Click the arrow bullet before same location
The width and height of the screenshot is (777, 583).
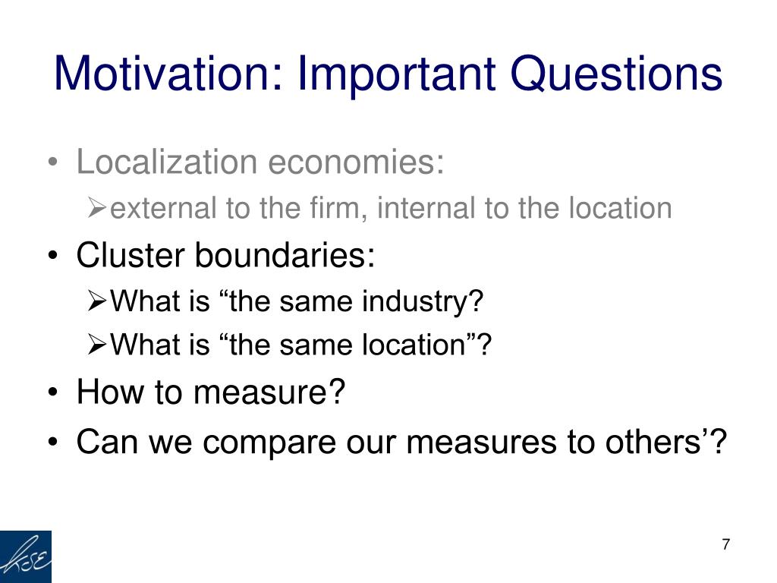pos(97,345)
